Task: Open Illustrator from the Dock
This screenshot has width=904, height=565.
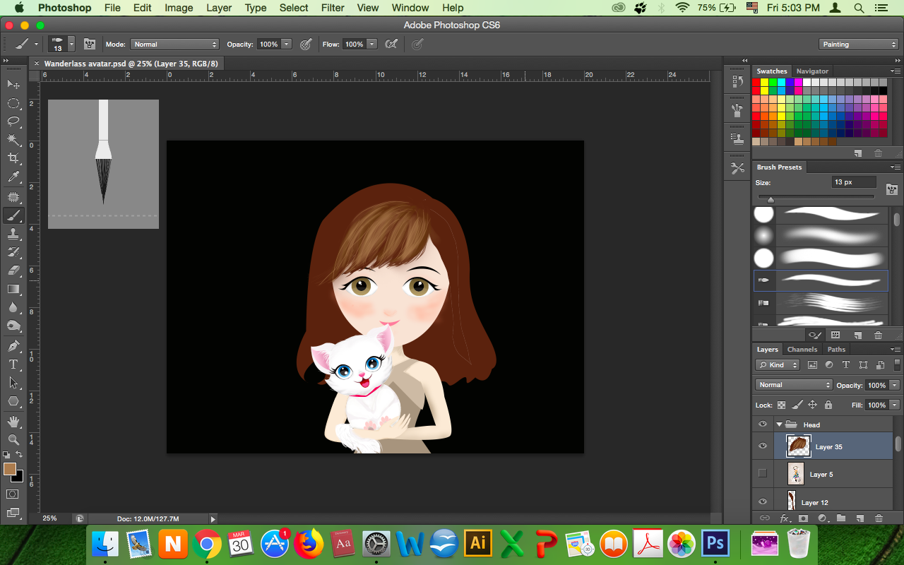Action: [x=479, y=543]
